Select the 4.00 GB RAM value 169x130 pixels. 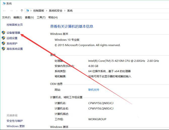pyautogui.click(x=93, y=66)
